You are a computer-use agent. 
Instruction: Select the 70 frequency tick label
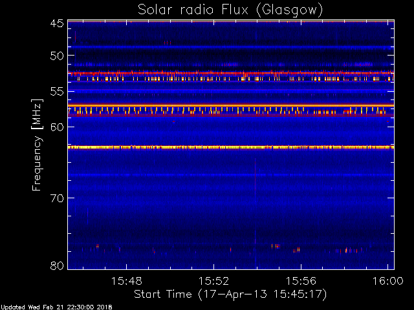[x=57, y=198]
